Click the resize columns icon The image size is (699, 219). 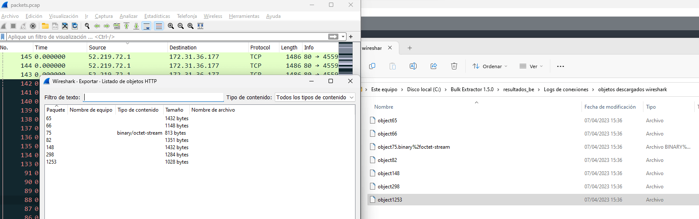(200, 26)
